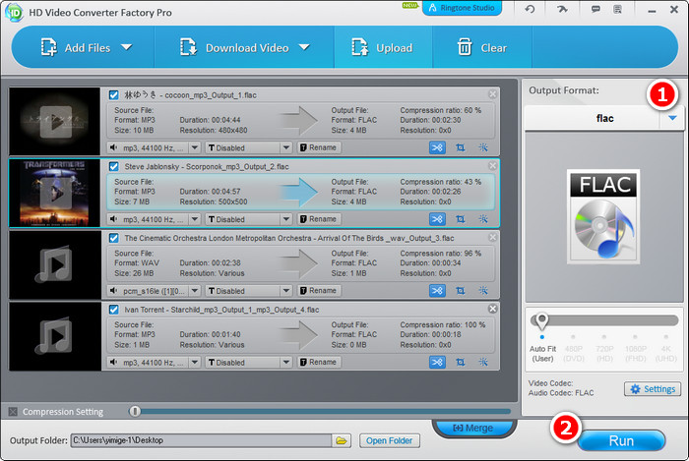Click the Compression Setting slider handle
The height and width of the screenshot is (461, 689).
[135, 411]
